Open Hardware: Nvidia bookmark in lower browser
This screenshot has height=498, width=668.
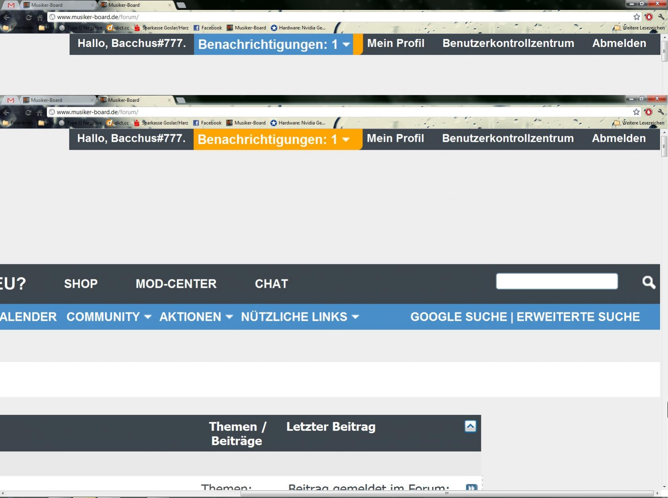pyautogui.click(x=298, y=123)
